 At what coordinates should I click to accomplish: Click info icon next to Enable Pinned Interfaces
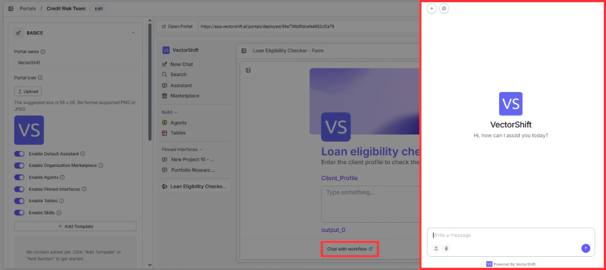pyautogui.click(x=84, y=189)
